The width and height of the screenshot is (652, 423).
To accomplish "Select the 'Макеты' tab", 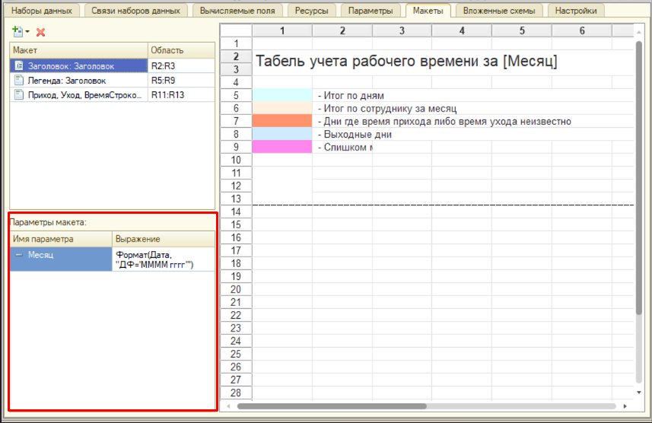I will click(x=428, y=11).
